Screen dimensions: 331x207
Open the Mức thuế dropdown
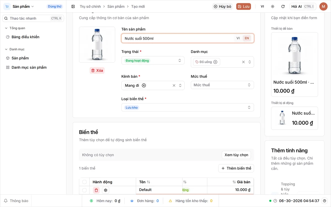tap(222, 85)
